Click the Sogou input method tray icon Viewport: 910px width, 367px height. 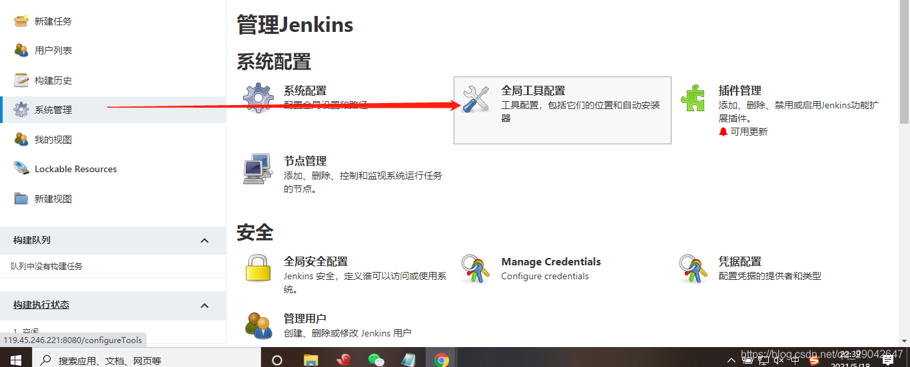(x=813, y=360)
